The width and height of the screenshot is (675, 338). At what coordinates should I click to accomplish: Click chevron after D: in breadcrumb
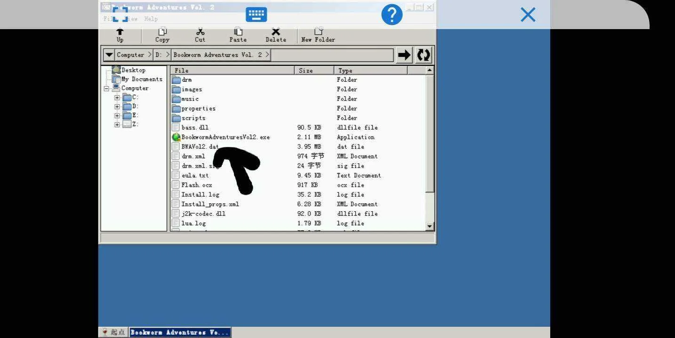pyautogui.click(x=168, y=55)
